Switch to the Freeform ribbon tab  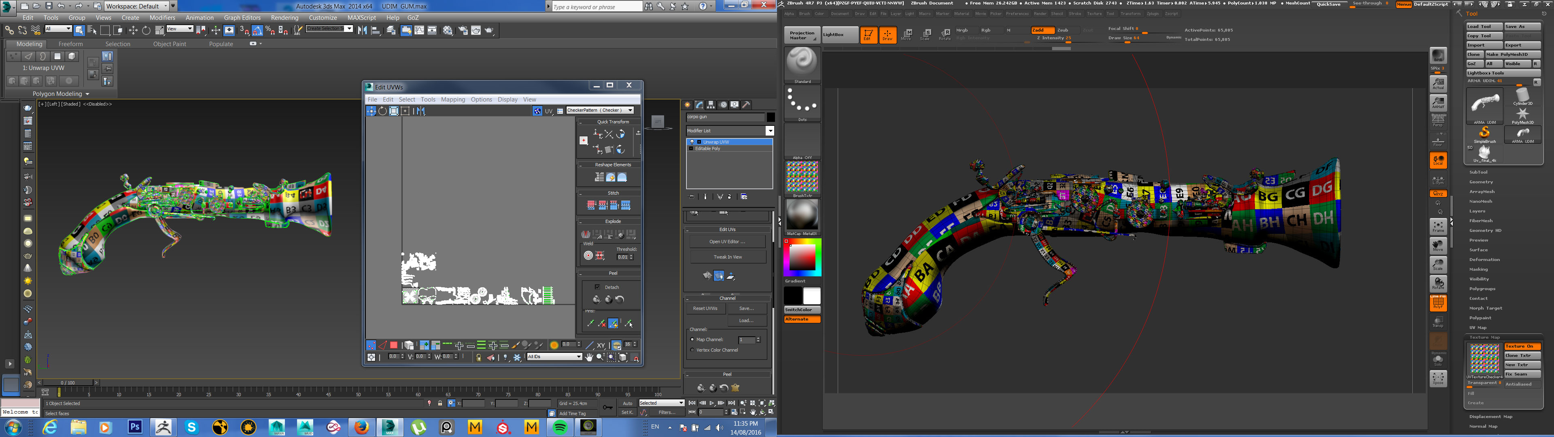(70, 44)
